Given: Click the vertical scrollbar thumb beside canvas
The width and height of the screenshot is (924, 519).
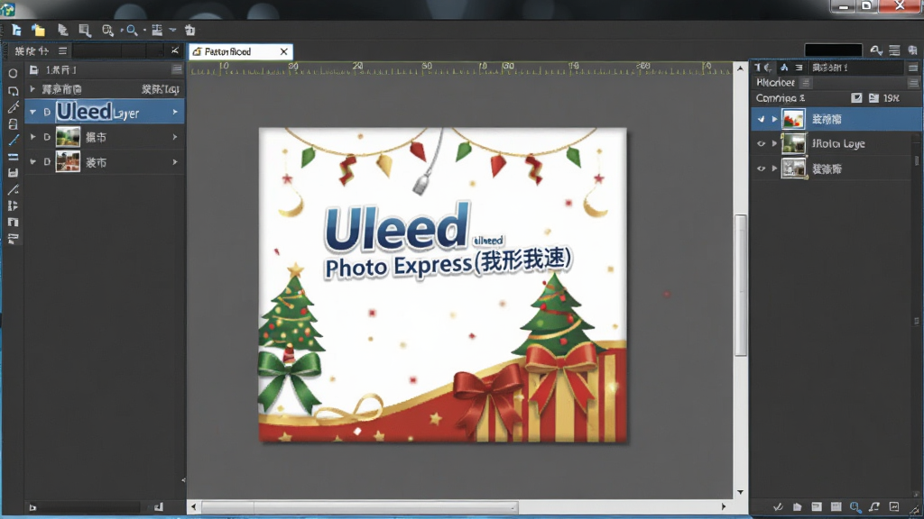Looking at the screenshot, I should (x=740, y=286).
